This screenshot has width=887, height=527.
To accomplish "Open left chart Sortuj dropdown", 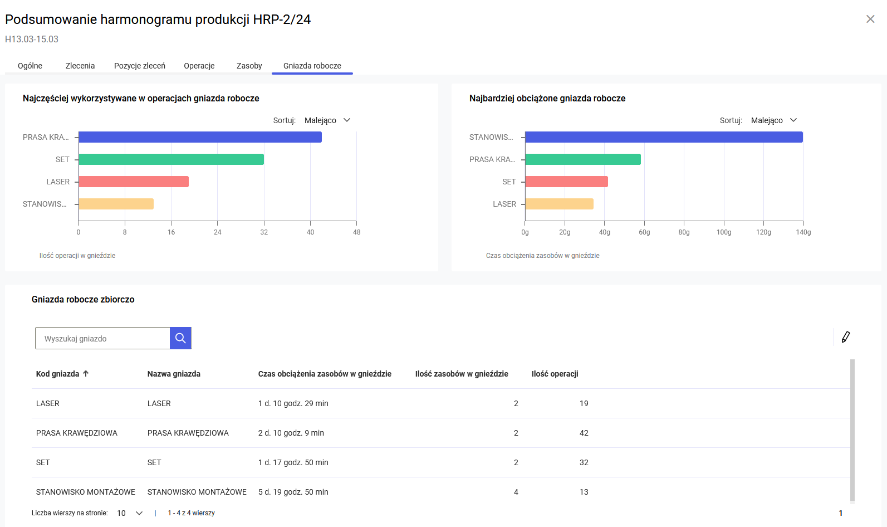I will 327,120.
